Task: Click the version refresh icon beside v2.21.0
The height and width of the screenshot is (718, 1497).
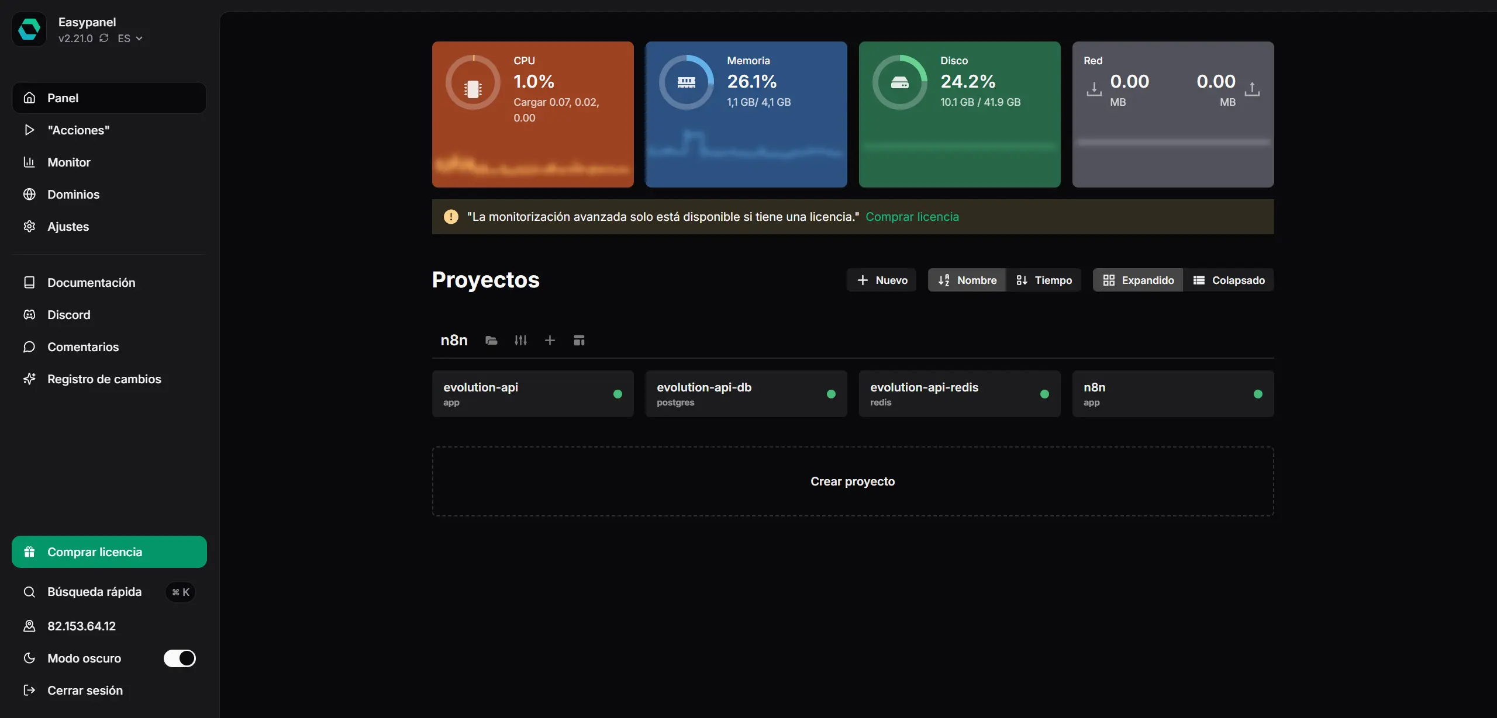Action: point(104,38)
